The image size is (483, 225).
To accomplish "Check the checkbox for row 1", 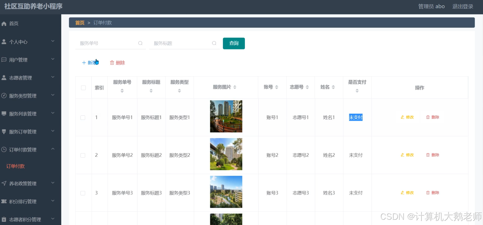I will 83,118.
